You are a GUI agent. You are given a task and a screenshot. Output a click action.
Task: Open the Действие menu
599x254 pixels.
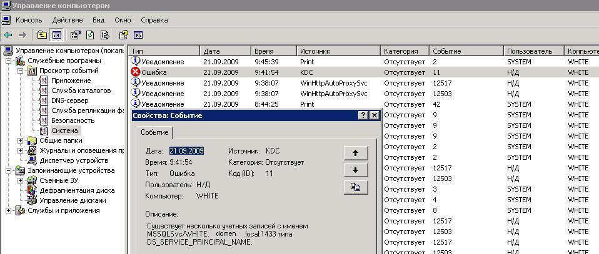point(68,20)
